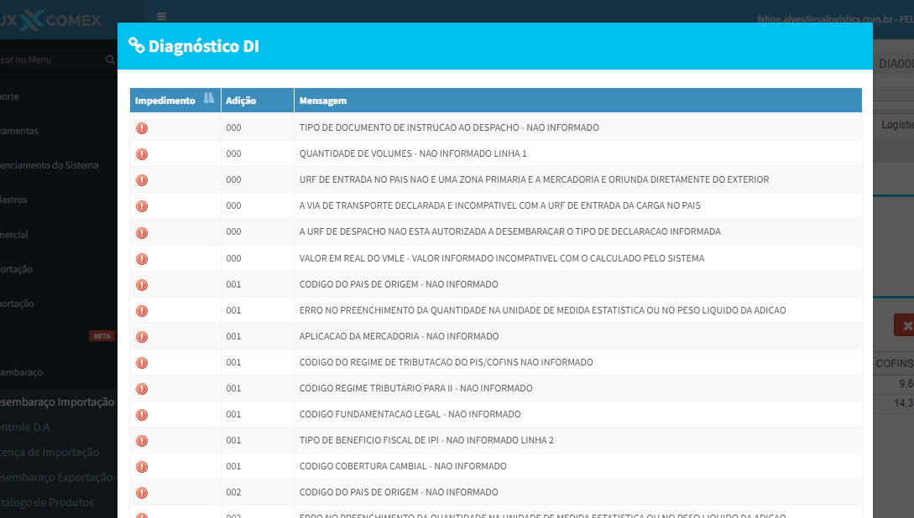Select message CODIGO REGIME TRIBUTARIO PARA II
This screenshot has width=914, height=518.
point(415,388)
